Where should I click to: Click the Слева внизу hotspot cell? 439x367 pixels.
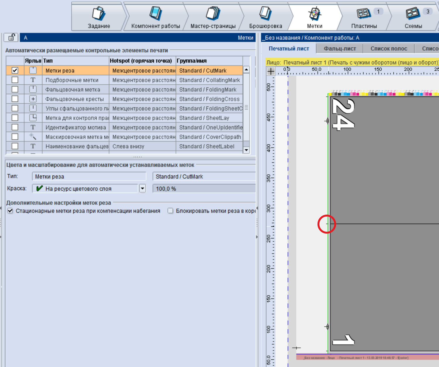142,146
